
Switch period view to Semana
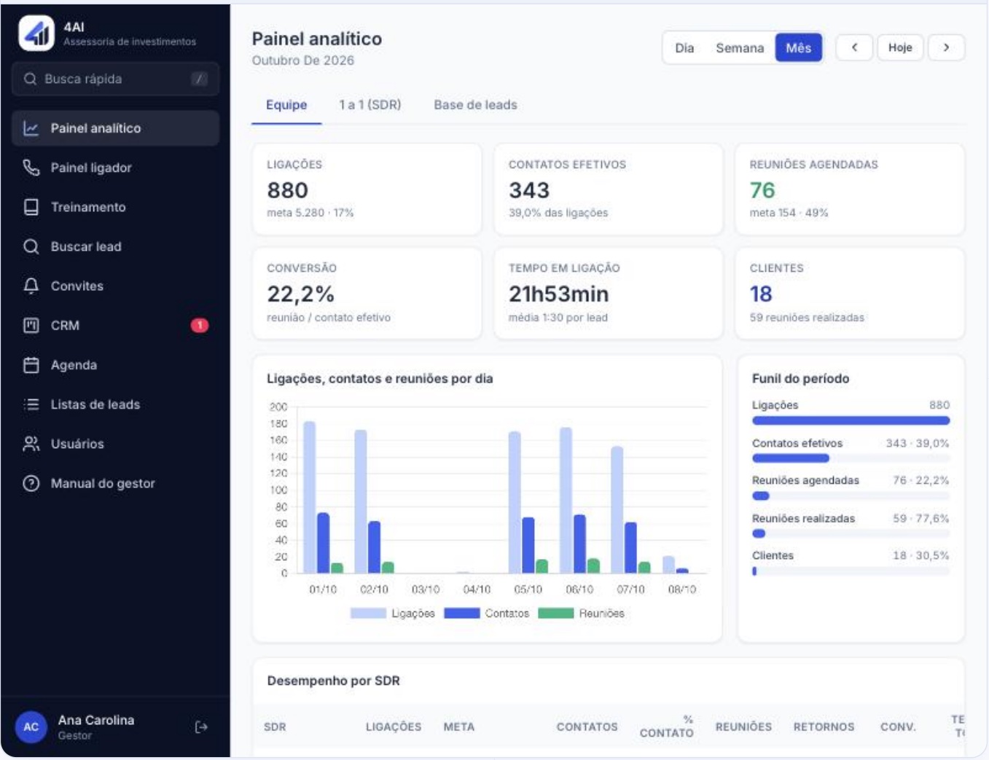tap(740, 48)
